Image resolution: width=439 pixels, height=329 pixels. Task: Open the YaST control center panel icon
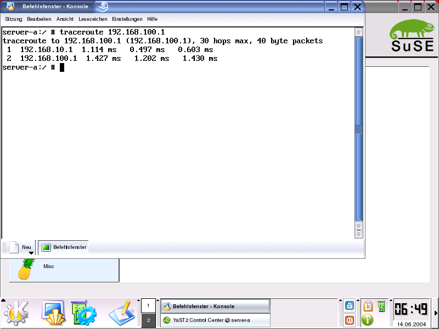(x=84, y=313)
